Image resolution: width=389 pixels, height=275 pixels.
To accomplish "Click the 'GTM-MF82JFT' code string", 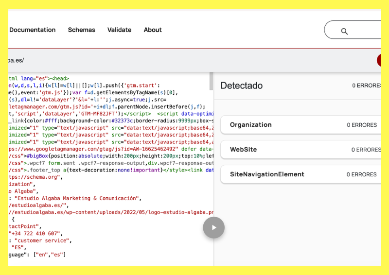I will coord(99,114).
